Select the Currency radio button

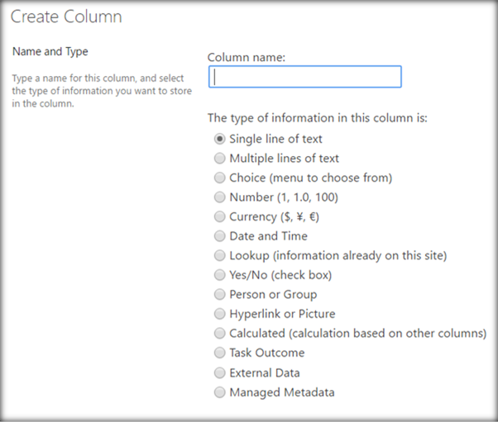[x=219, y=216]
